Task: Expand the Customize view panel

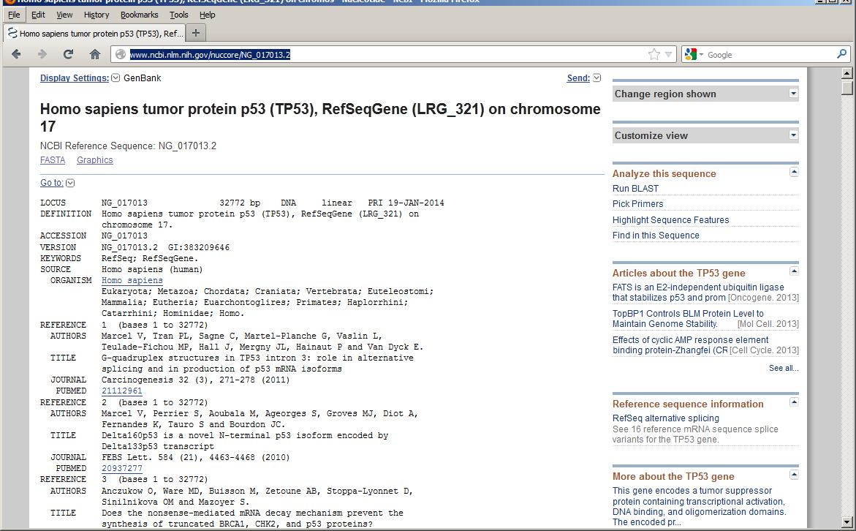Action: (x=794, y=135)
